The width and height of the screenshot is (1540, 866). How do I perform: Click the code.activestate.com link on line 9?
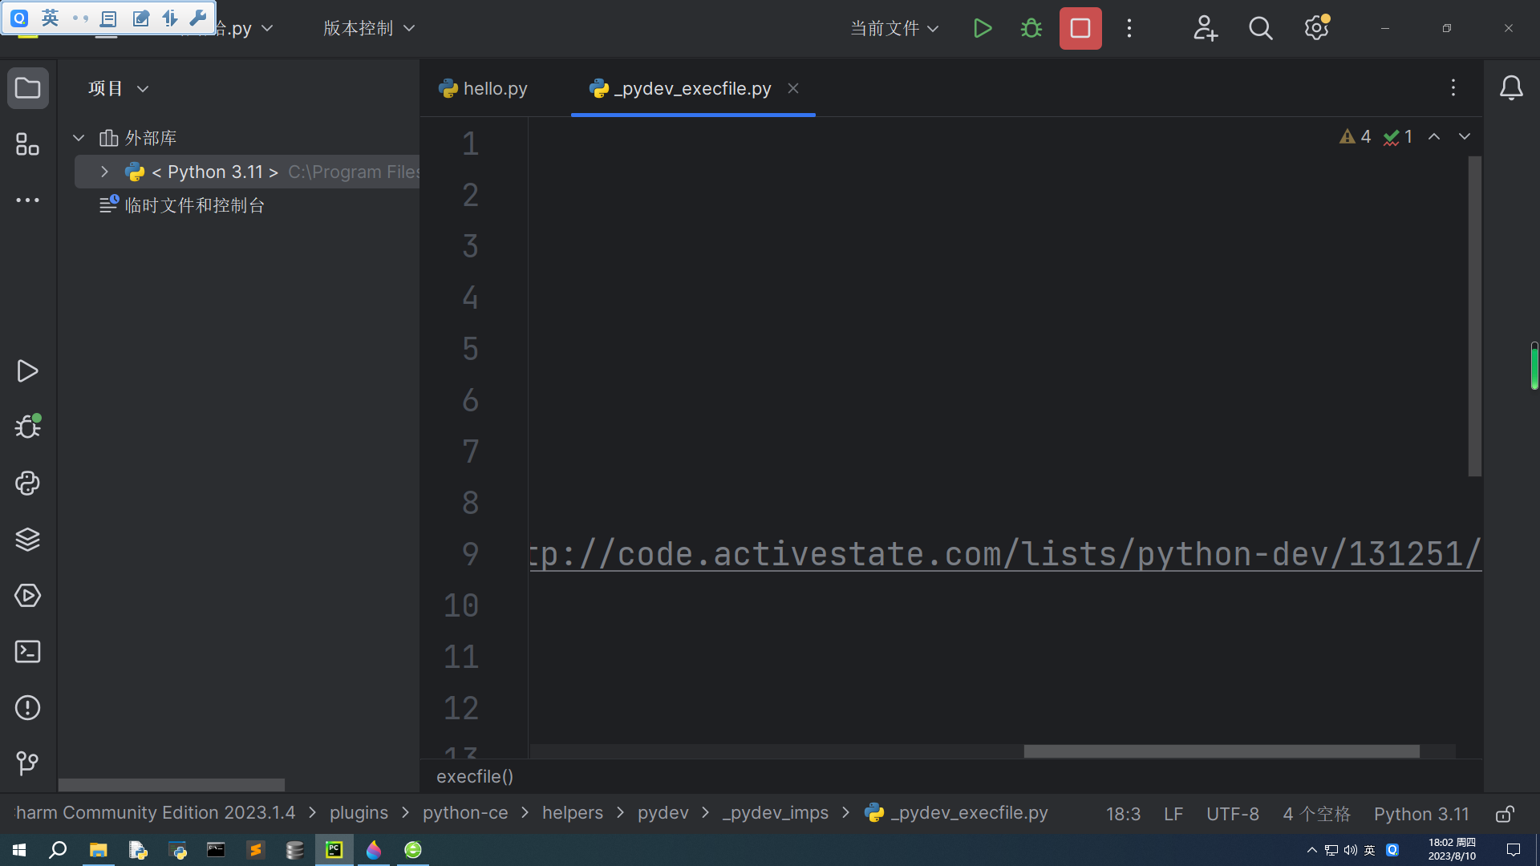point(1005,554)
